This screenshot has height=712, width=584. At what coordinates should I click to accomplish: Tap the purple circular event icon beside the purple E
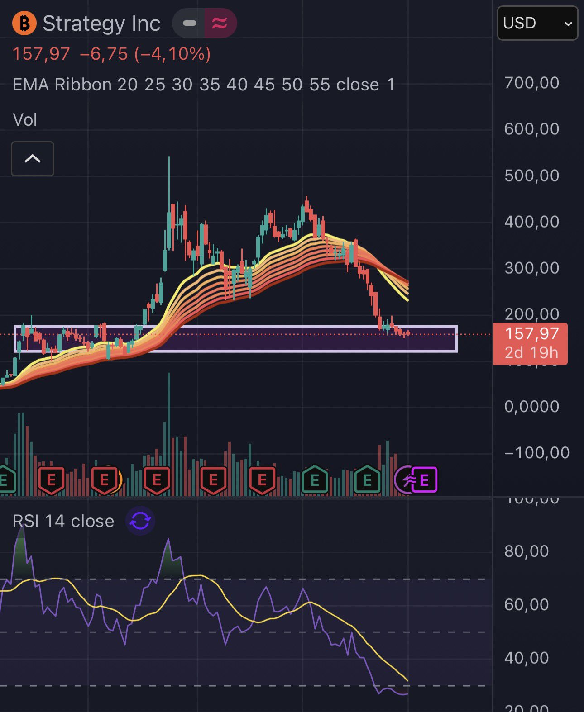(404, 479)
